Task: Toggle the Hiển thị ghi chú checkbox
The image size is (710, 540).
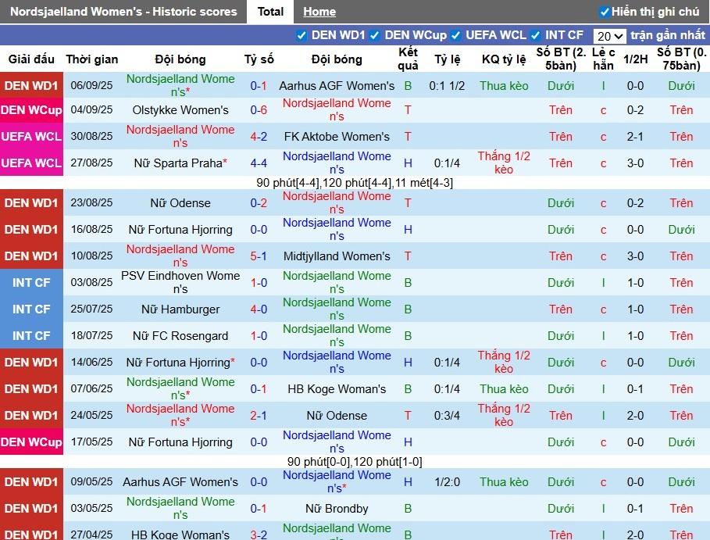Action: tap(604, 12)
